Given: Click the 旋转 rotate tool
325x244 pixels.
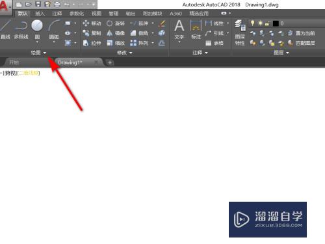Looking at the screenshot, I should (x=116, y=23).
